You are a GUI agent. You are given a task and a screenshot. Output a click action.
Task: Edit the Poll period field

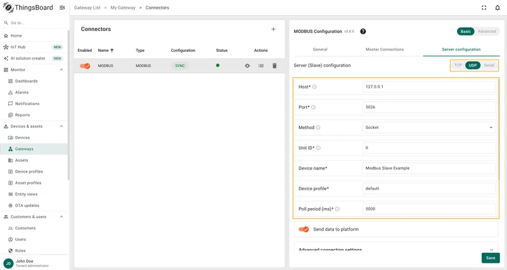pos(429,209)
